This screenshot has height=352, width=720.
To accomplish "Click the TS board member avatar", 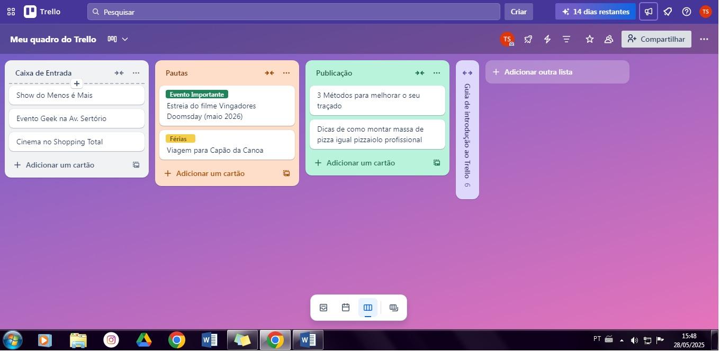I will point(507,39).
